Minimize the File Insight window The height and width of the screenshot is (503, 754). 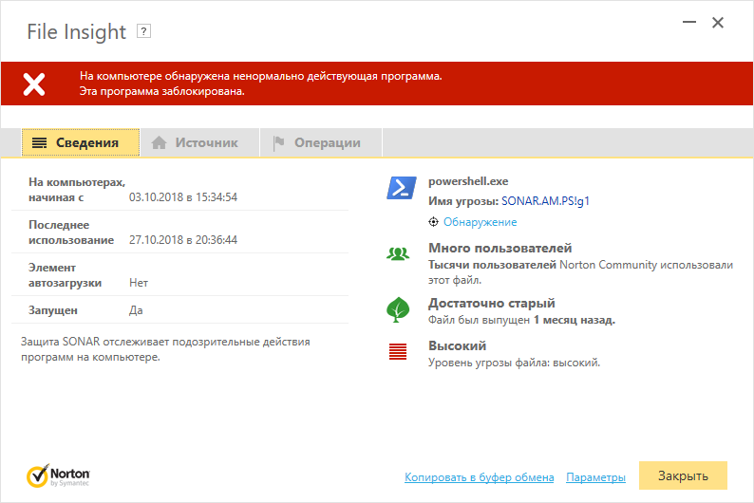tap(689, 22)
